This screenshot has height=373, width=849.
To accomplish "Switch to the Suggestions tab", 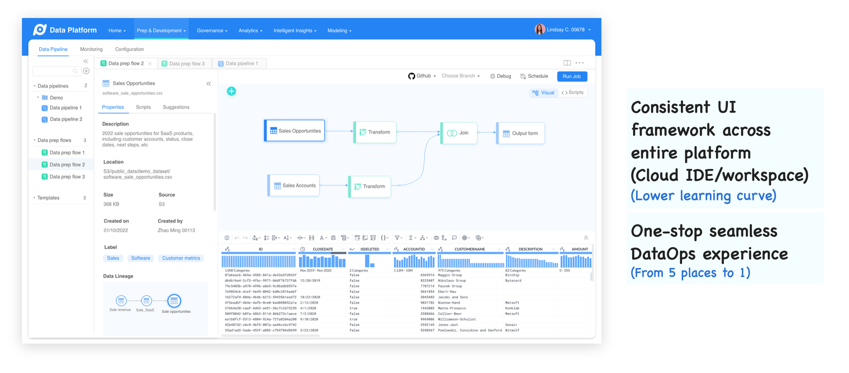I will [176, 107].
